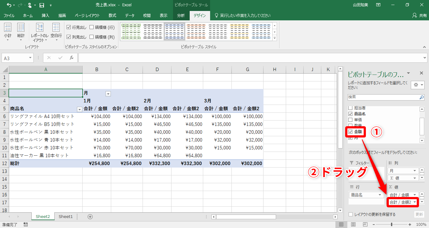Click the macro recording icon in status bar
The height and width of the screenshot is (228, 429).
pos(25,225)
